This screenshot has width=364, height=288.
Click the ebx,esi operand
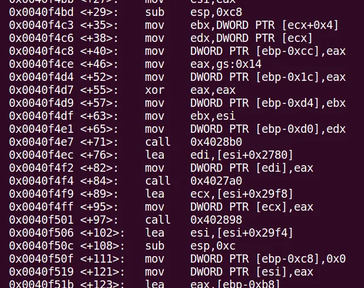point(213,116)
